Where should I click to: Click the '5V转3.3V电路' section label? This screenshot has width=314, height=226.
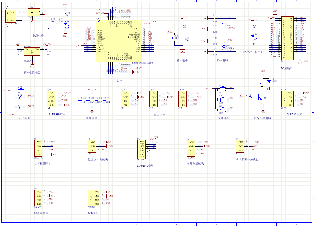(32, 73)
